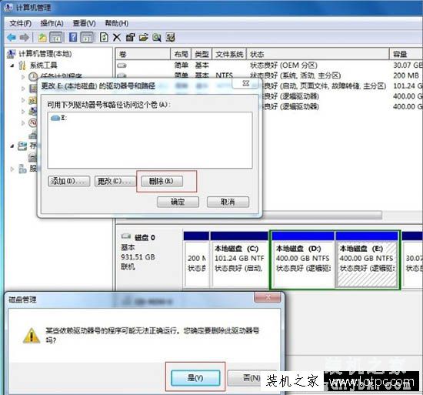This screenshot has width=423, height=395.
Task: Toggle the show/hide console tree icon
Action: pos(56,38)
